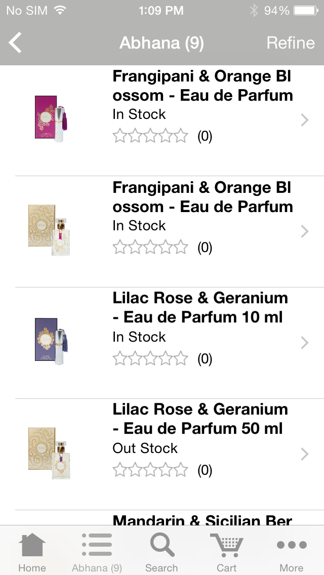This screenshot has height=575, width=324.
Task: Open the partially visible Mandarin & Sicilian item
Action: [202, 519]
